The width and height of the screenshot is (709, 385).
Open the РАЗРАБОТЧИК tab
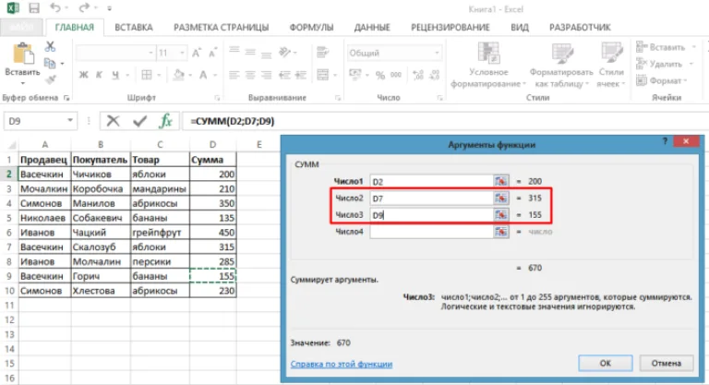[x=580, y=27]
